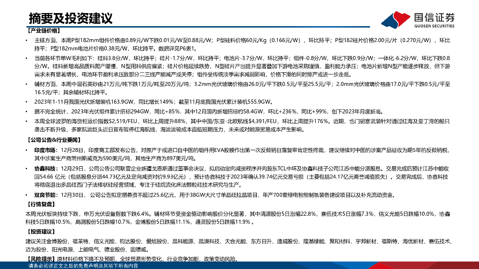
Task: Click the bullet beginning 主链方面
Action: coord(242,44)
